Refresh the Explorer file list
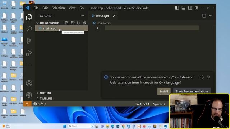Screen dimensions: 230x129 [x=79, y=23]
